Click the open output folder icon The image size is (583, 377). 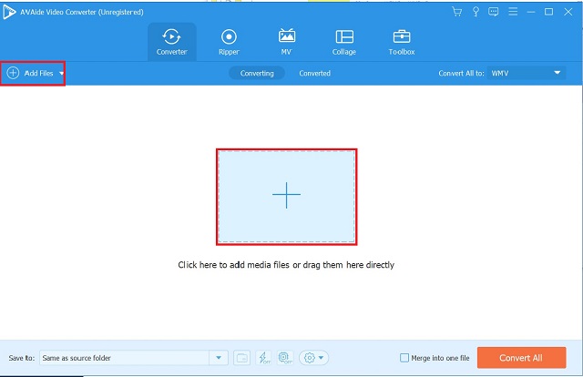click(241, 358)
